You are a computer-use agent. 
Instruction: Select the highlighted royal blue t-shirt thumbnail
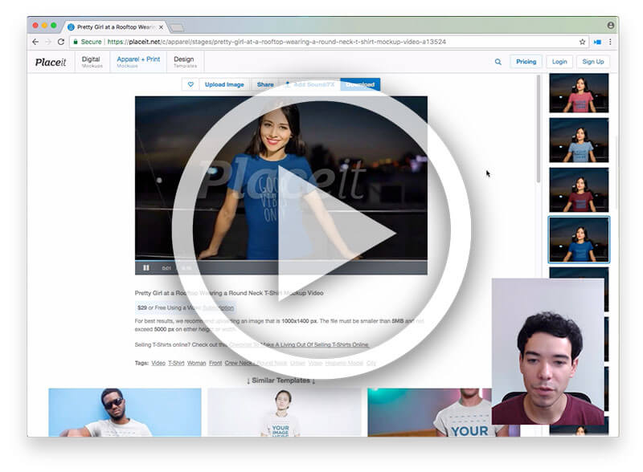click(579, 240)
